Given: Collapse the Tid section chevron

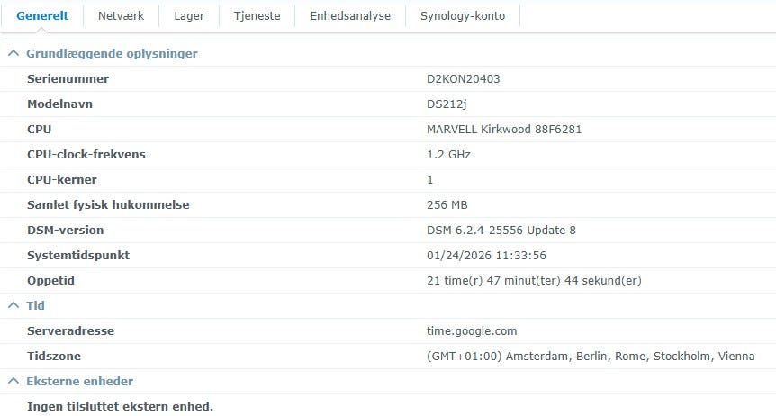Looking at the screenshot, I should click(14, 305).
